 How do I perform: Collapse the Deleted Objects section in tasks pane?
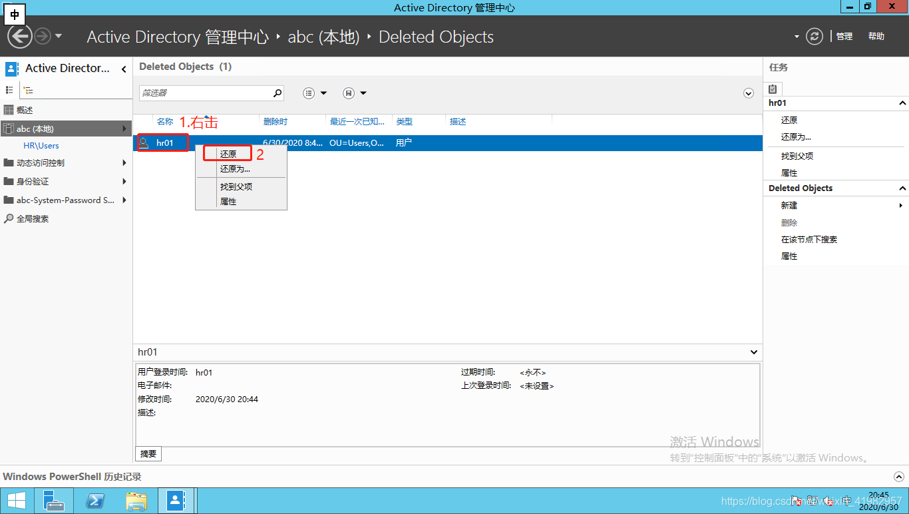point(902,188)
